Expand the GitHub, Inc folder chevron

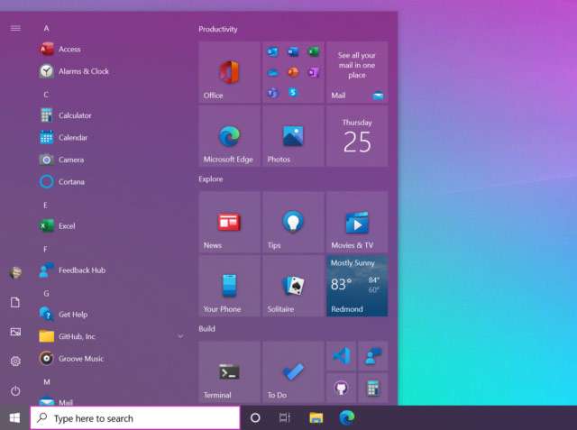click(180, 336)
